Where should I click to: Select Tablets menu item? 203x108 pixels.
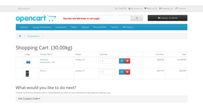pyautogui.click(x=74, y=27)
